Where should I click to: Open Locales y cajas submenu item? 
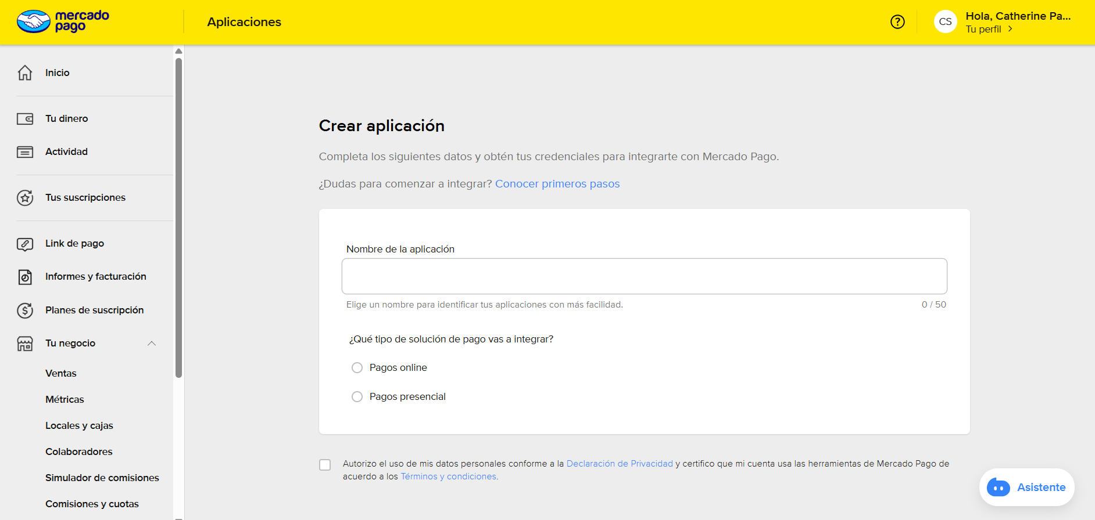point(79,425)
